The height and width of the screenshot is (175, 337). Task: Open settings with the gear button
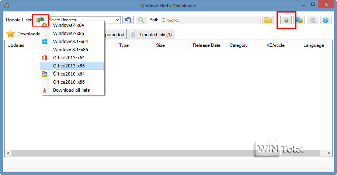tap(286, 20)
